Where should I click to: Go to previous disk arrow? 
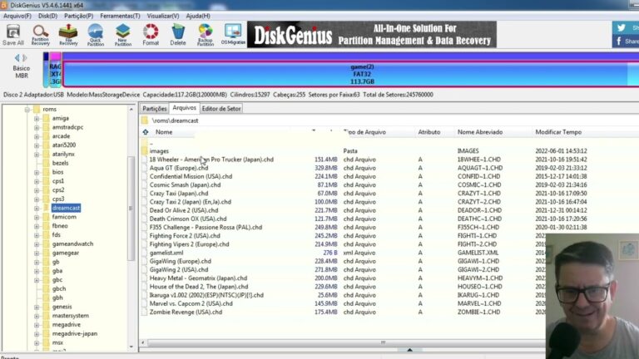point(17,58)
